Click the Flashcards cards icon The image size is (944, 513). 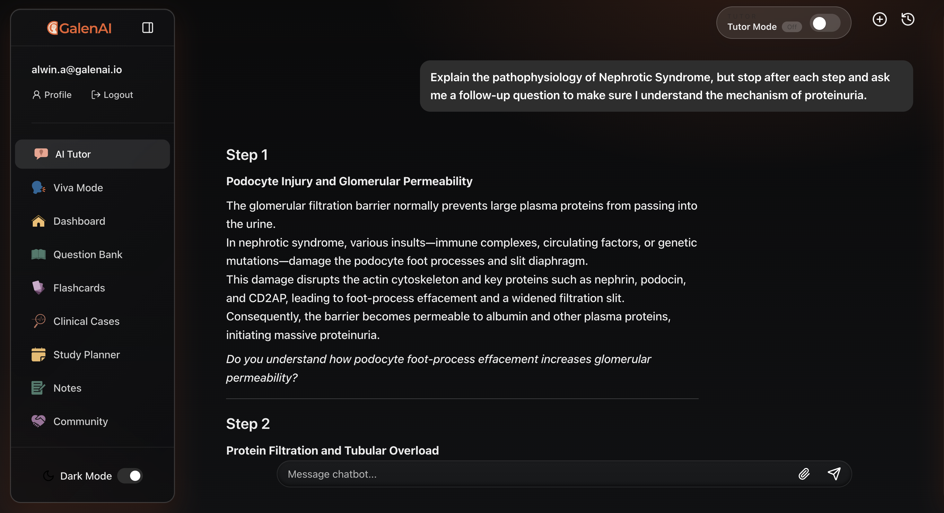click(x=38, y=288)
